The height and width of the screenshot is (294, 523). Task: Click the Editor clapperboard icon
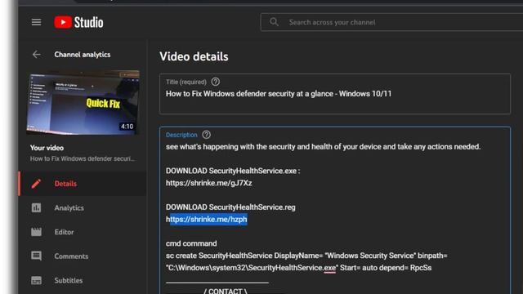point(36,232)
